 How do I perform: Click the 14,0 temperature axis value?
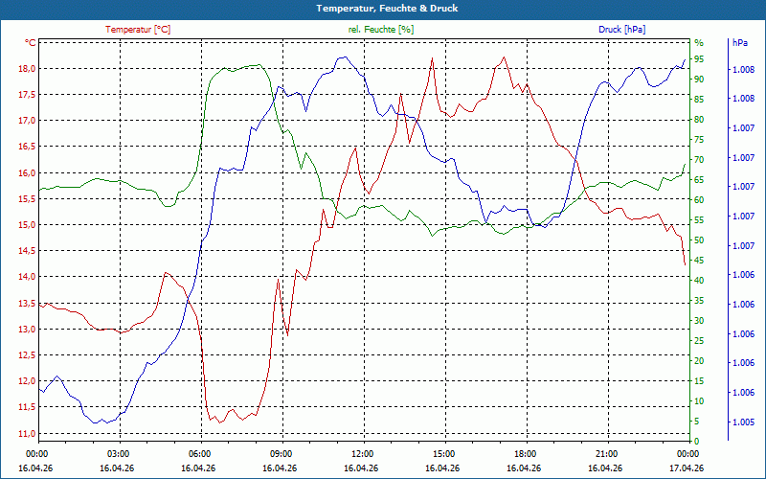[x=27, y=277]
